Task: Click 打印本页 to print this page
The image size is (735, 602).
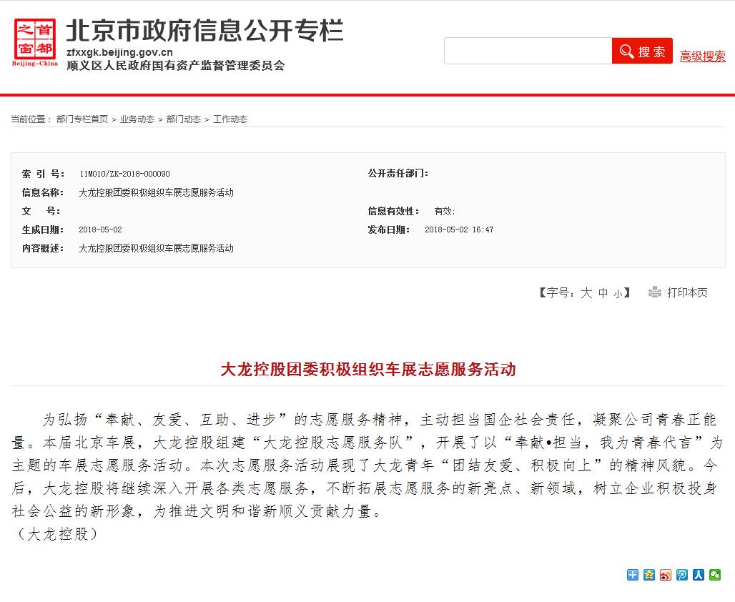Action: [686, 292]
